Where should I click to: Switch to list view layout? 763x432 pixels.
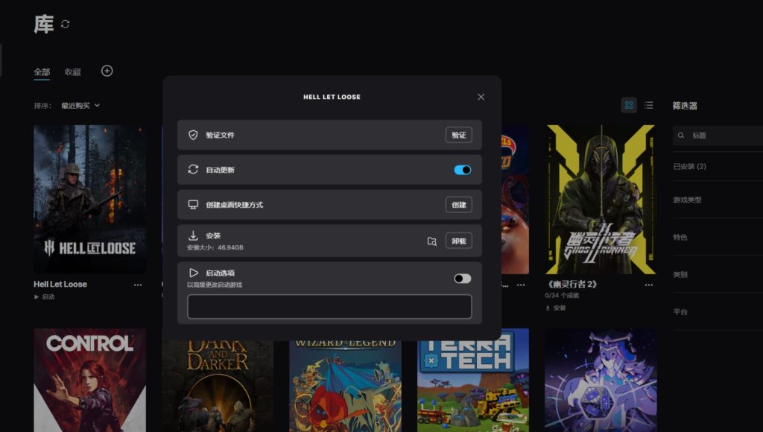648,106
